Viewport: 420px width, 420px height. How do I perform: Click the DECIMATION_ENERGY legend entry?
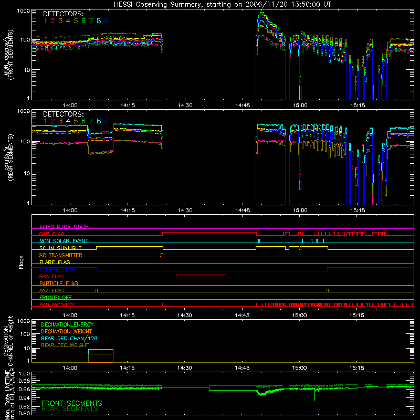tap(67, 324)
